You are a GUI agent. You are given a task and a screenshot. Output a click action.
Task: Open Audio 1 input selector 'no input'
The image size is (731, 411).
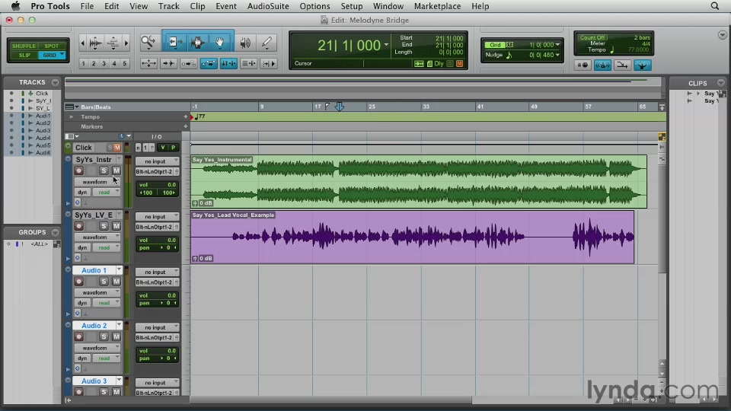[x=157, y=272]
